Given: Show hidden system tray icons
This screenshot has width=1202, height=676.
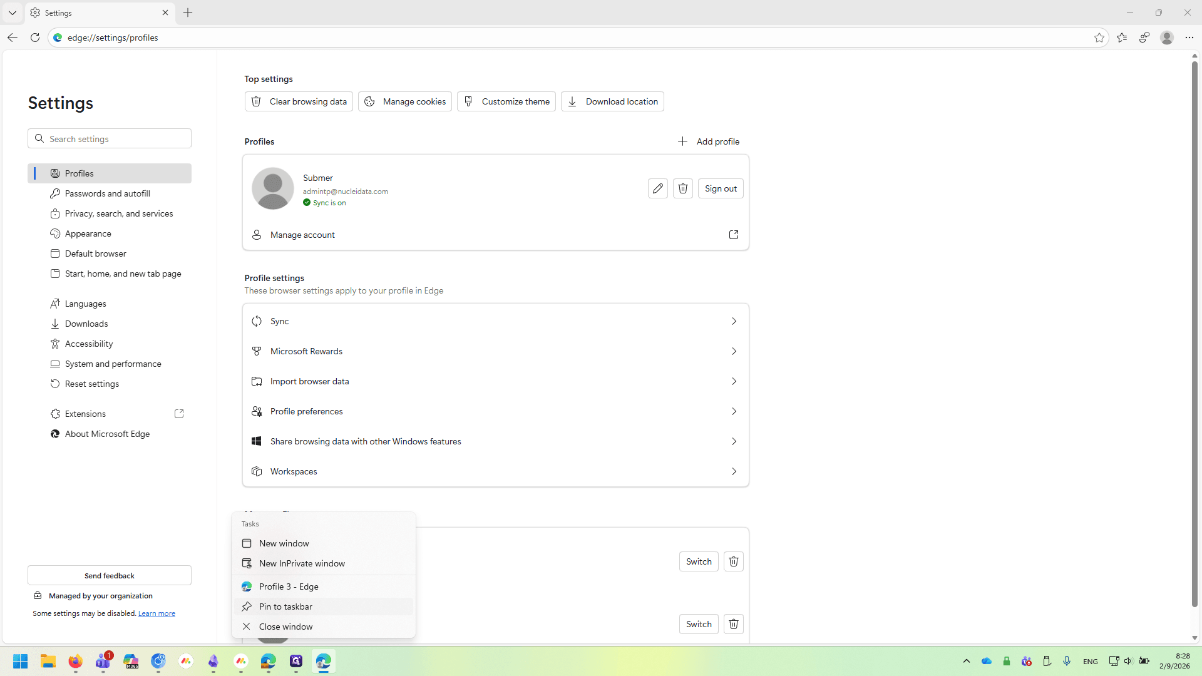Looking at the screenshot, I should click(967, 661).
